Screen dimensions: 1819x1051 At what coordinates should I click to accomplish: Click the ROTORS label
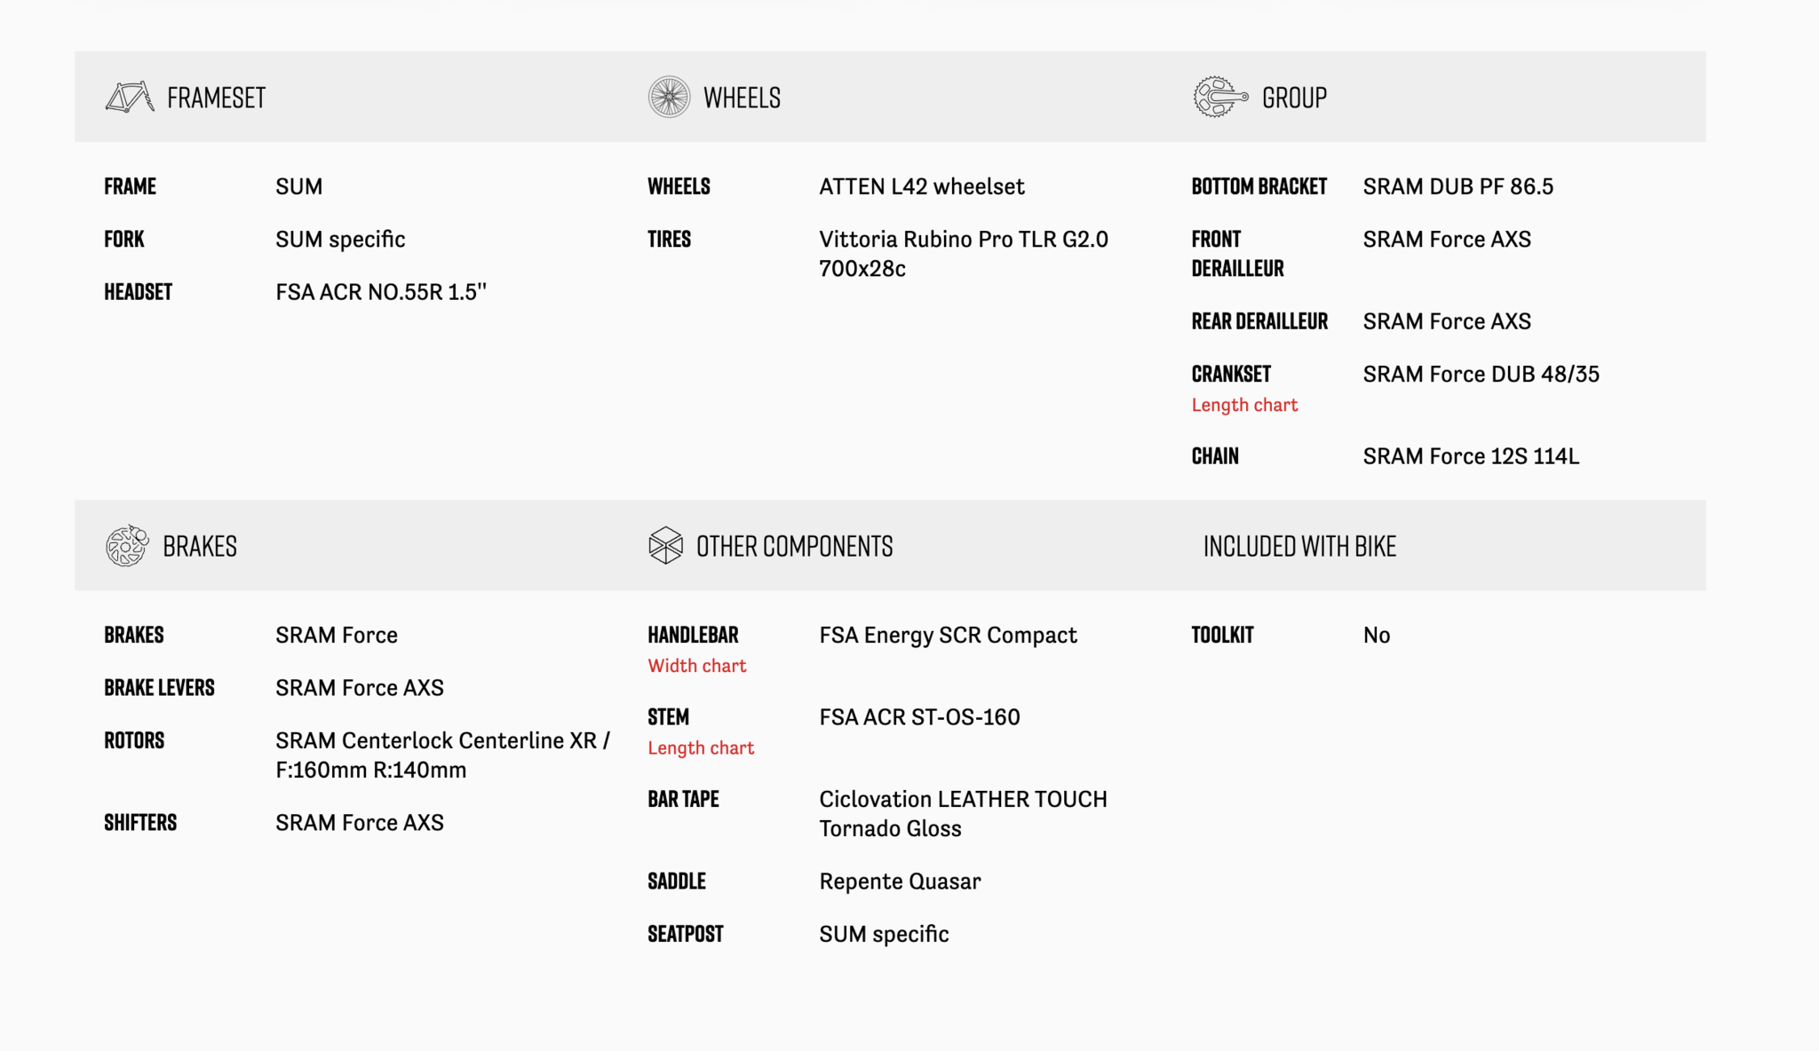134,740
